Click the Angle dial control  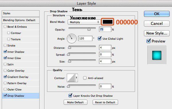point(72,39)
